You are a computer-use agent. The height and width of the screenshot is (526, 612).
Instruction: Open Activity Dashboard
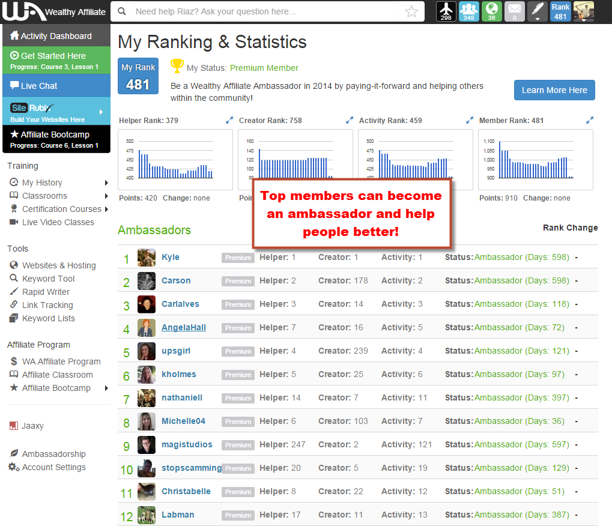coord(56,35)
